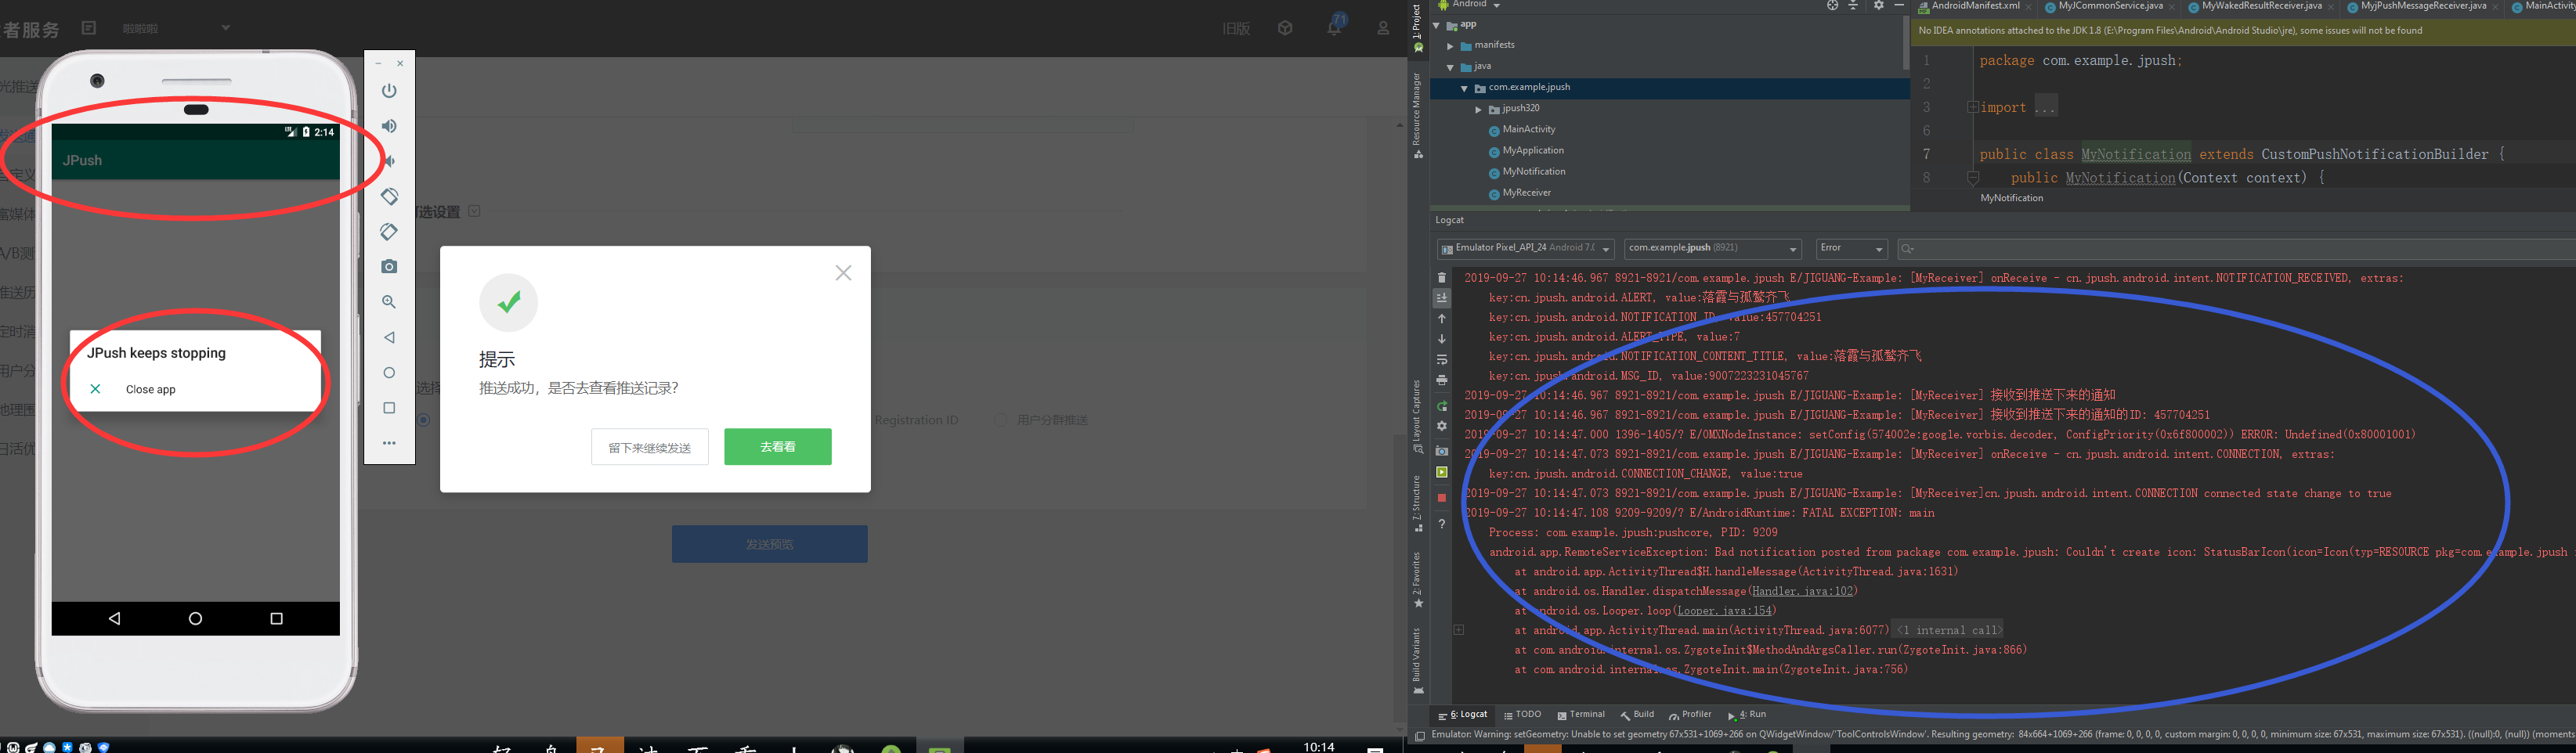Open com.example.jpush process dropdown
Viewport: 2576px width, 753px height.
1713,248
